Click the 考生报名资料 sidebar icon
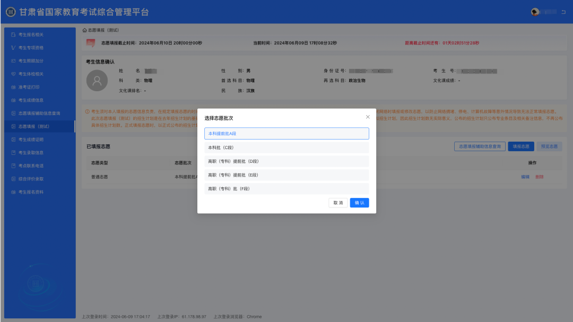The height and width of the screenshot is (322, 573). (13, 192)
